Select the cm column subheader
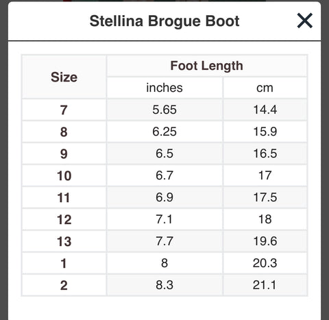This screenshot has height=320, width=329. click(265, 88)
